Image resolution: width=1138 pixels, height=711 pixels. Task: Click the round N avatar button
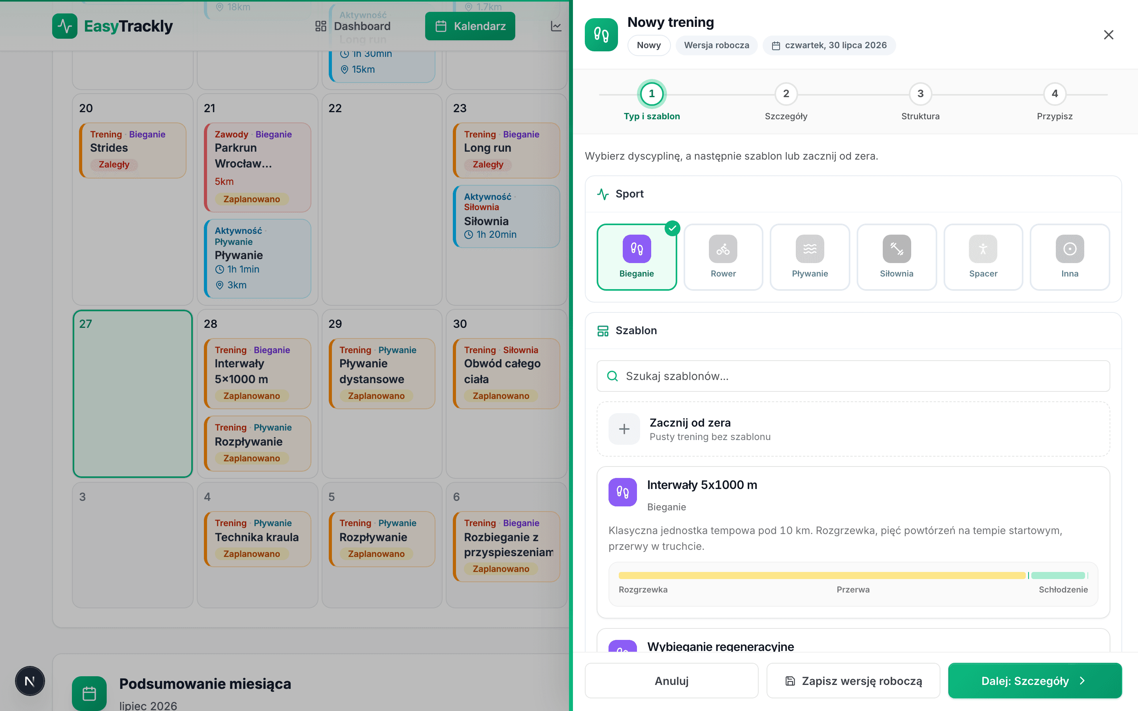tap(30, 681)
